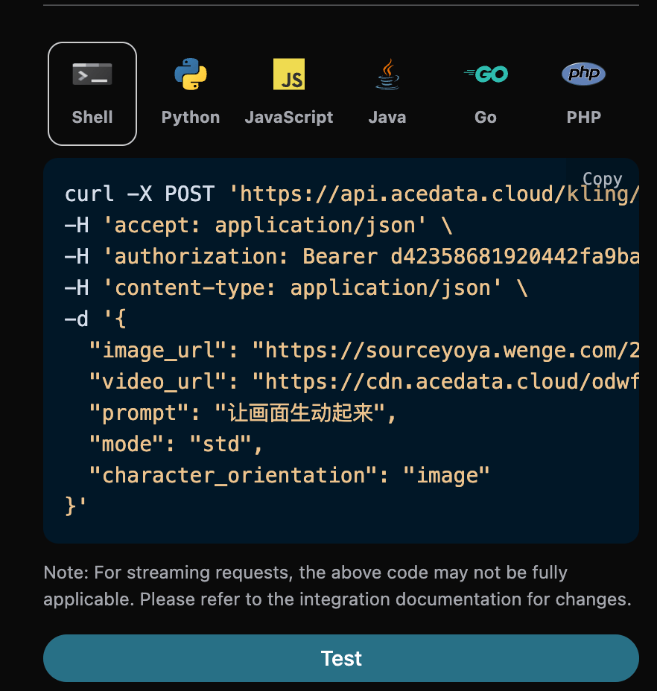657x691 pixels.
Task: Click the curl -X POST command line
Action: pos(350,194)
